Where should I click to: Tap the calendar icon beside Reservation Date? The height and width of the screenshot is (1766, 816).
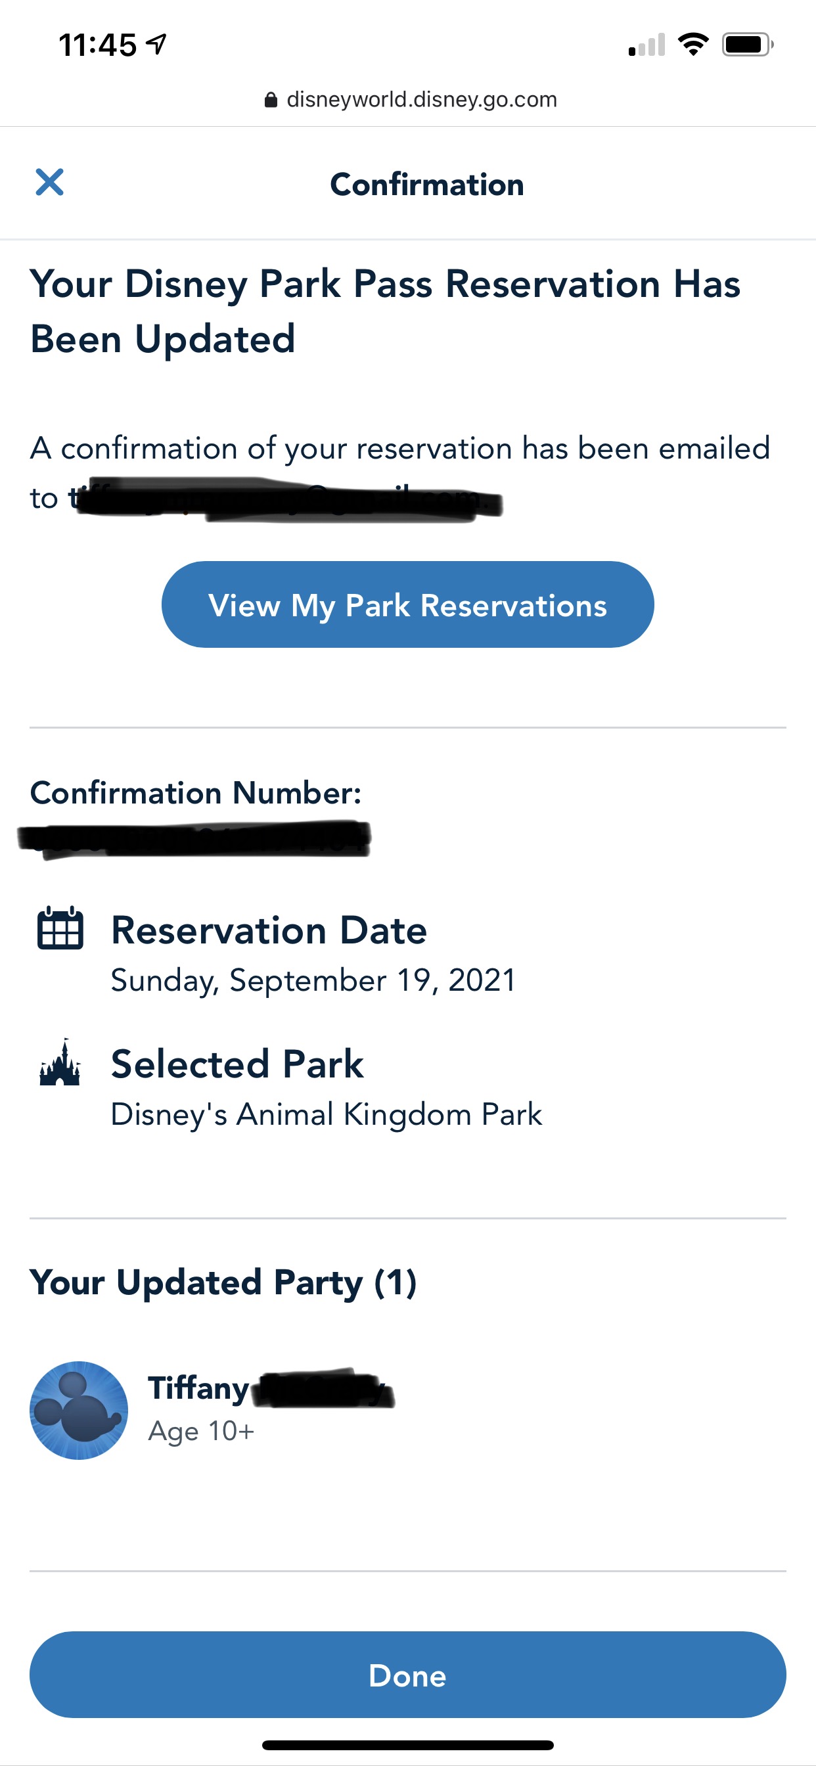tap(60, 929)
